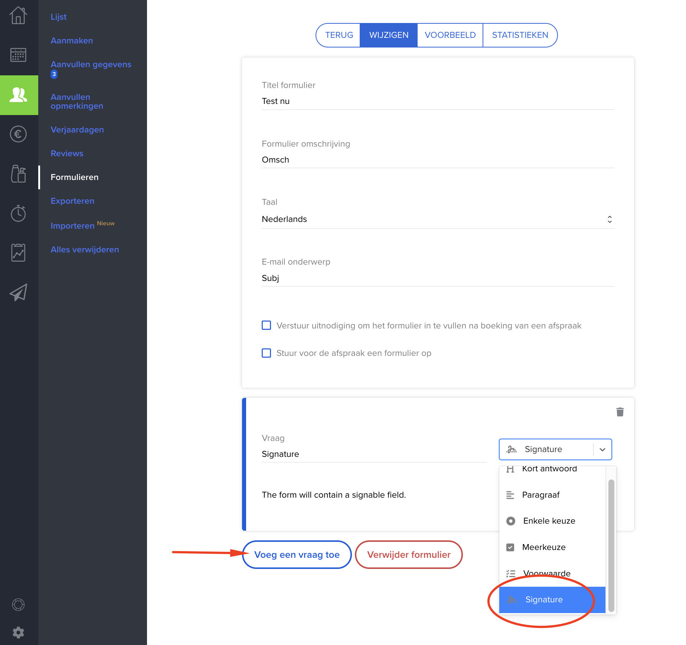Click the Voorwaarde checklist icon
The width and height of the screenshot is (686, 645).
pos(511,574)
